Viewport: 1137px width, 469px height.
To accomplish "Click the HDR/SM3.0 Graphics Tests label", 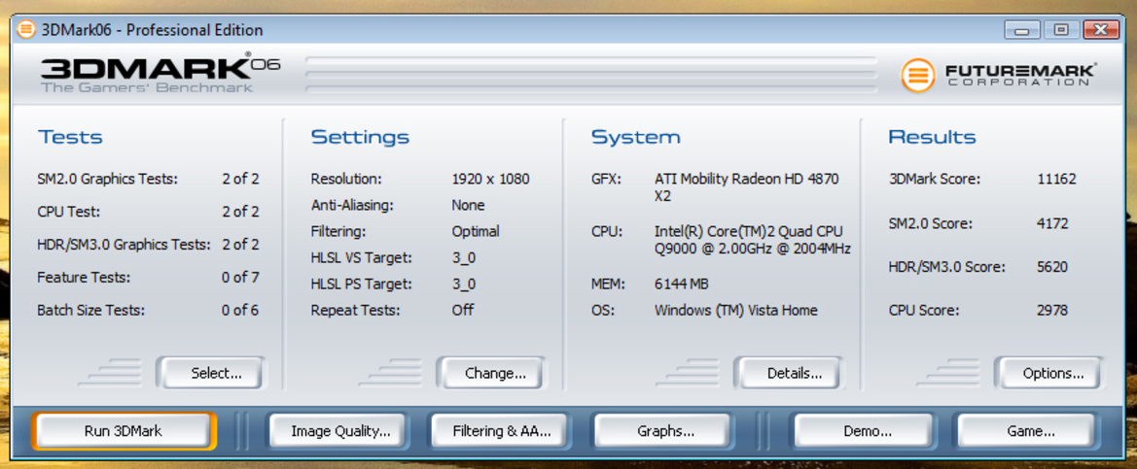I will pos(124,245).
